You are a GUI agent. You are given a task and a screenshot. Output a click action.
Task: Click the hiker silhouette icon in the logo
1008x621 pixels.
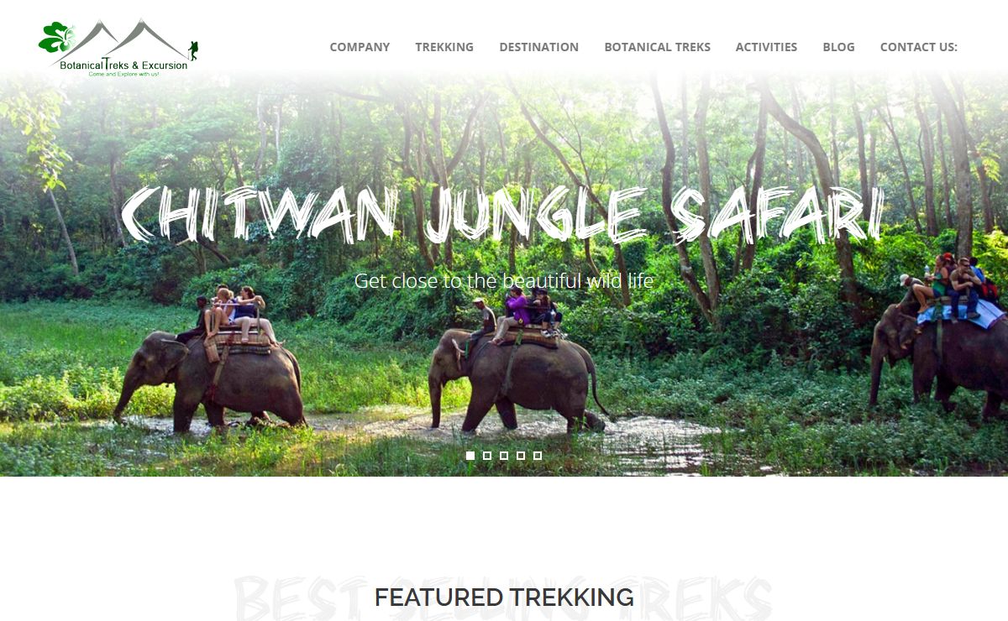[194, 50]
